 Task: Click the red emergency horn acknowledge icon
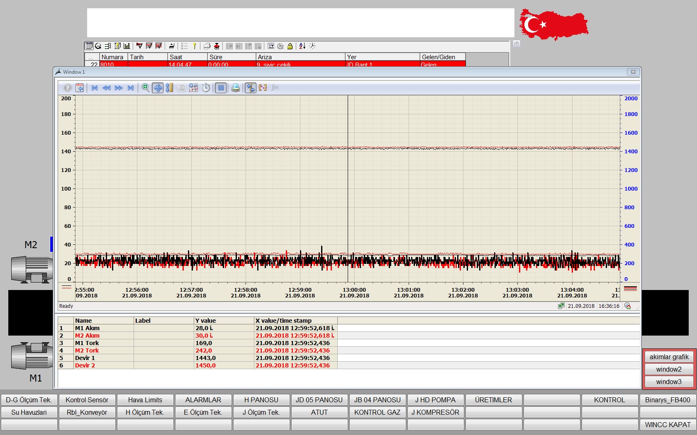point(217,46)
